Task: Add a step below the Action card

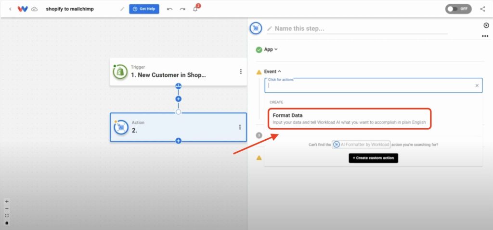Action: pyautogui.click(x=178, y=141)
